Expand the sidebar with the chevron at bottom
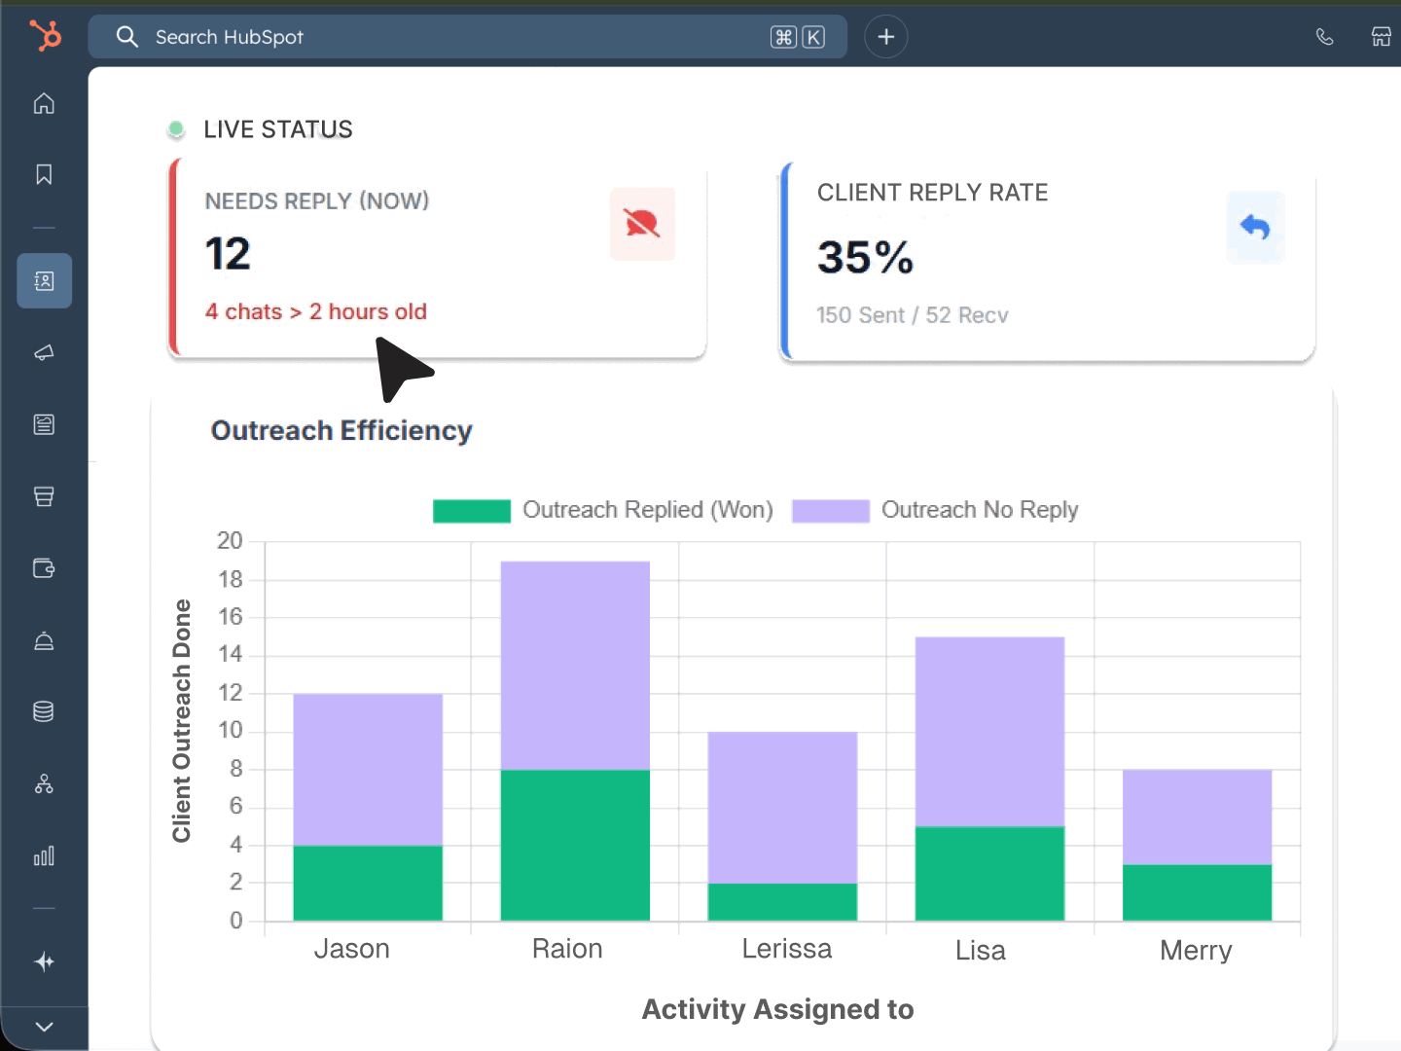1401x1051 pixels. pos(44,1027)
